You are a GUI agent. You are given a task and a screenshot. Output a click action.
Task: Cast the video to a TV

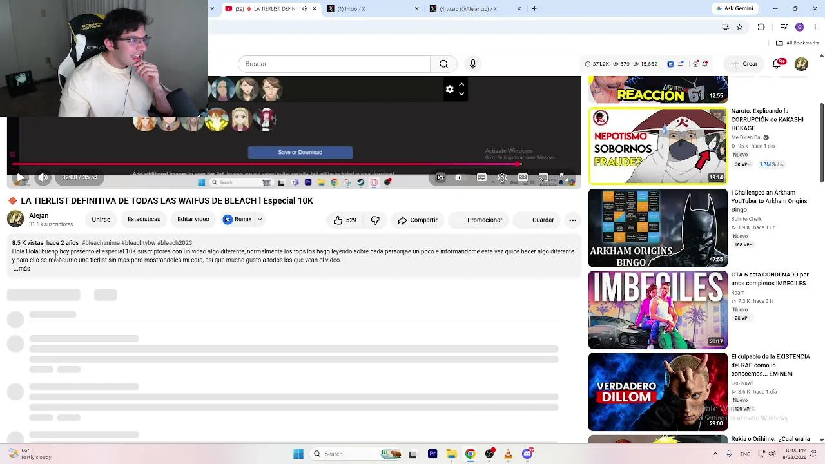click(543, 177)
